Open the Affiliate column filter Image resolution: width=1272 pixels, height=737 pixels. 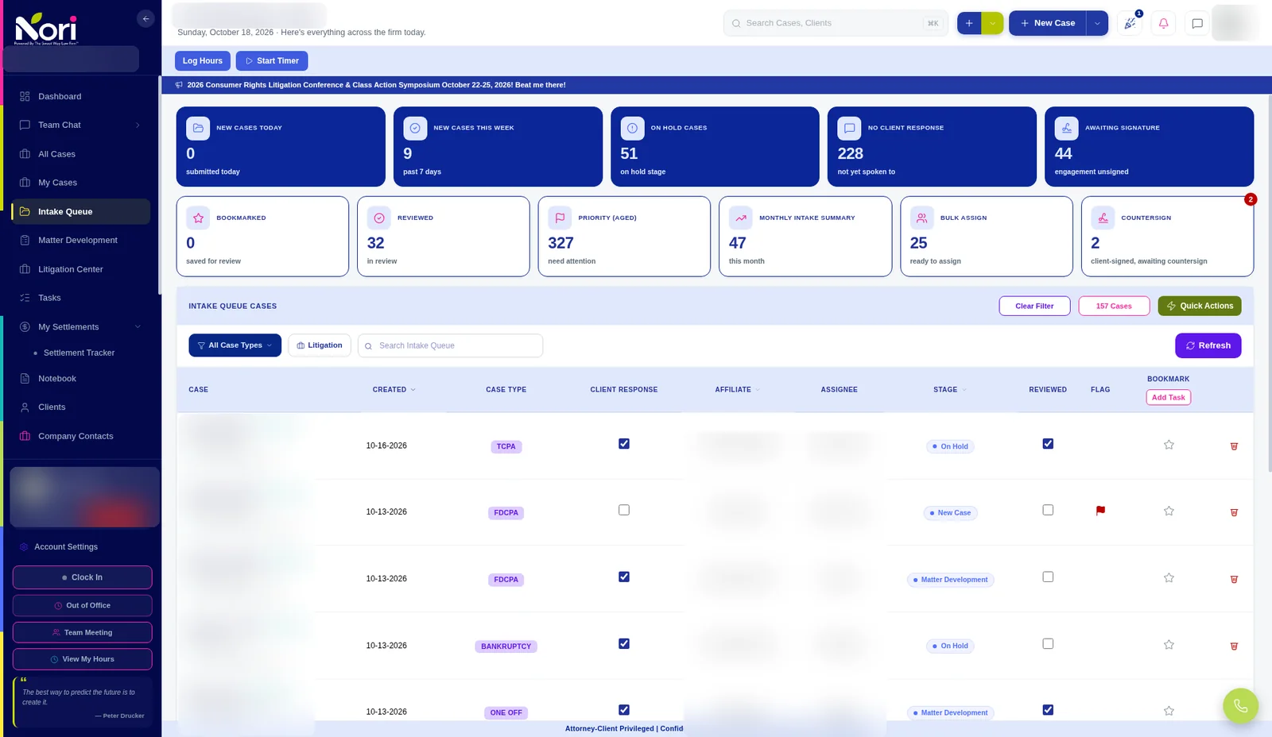pos(757,390)
